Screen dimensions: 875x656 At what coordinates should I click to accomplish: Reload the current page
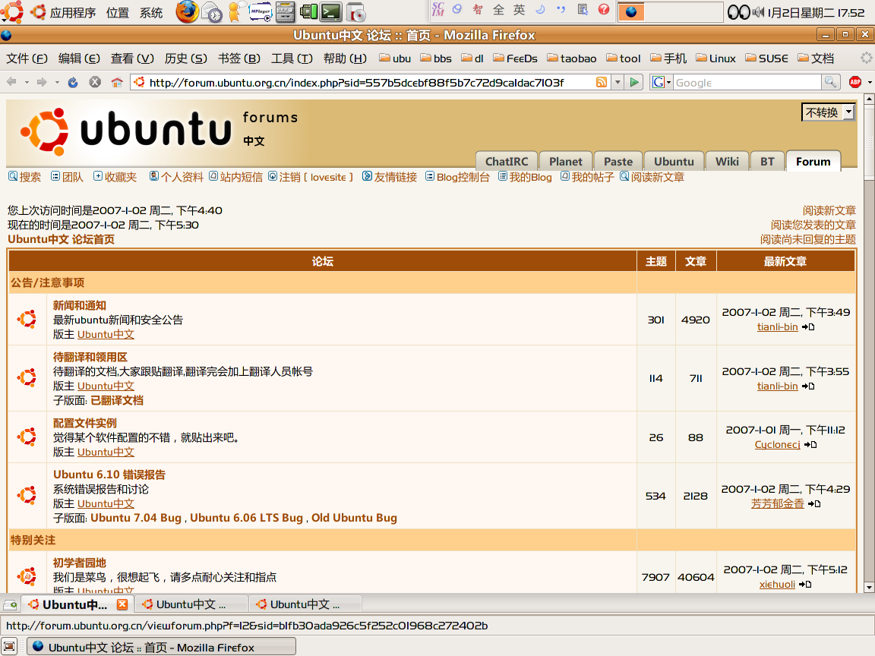coord(73,83)
